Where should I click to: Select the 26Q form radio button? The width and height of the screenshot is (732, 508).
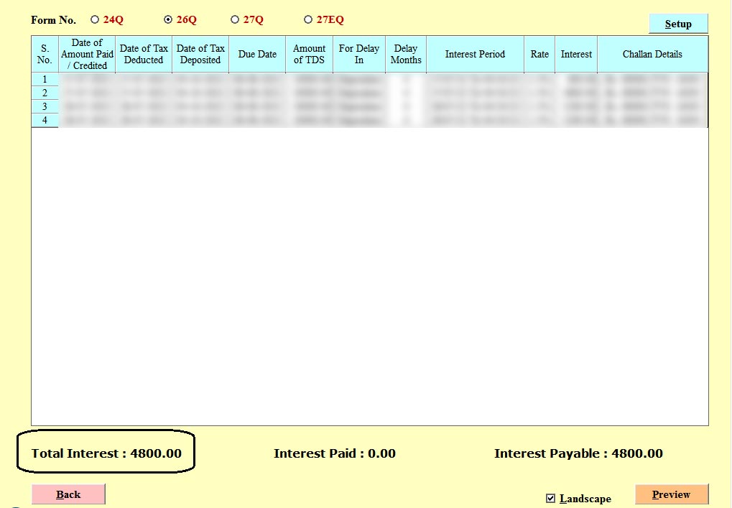168,20
